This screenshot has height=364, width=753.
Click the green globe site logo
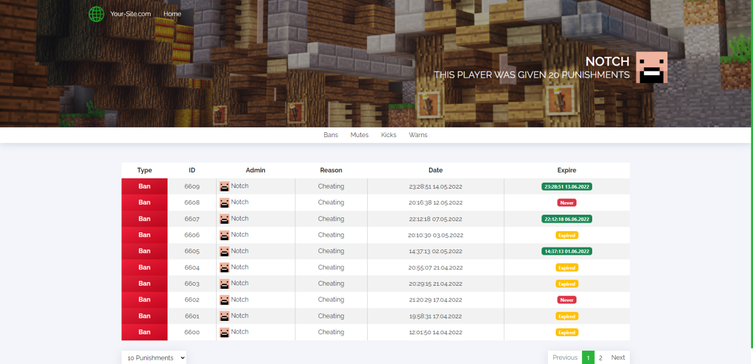click(x=96, y=14)
